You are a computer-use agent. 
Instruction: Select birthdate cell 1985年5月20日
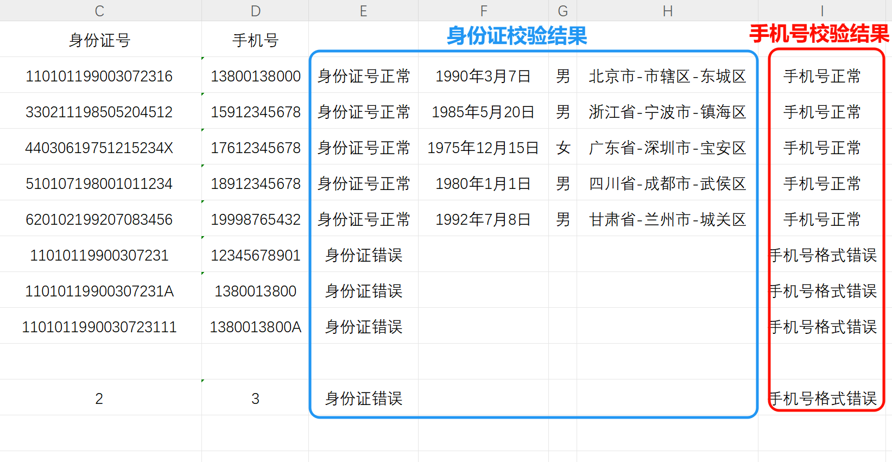coord(483,111)
